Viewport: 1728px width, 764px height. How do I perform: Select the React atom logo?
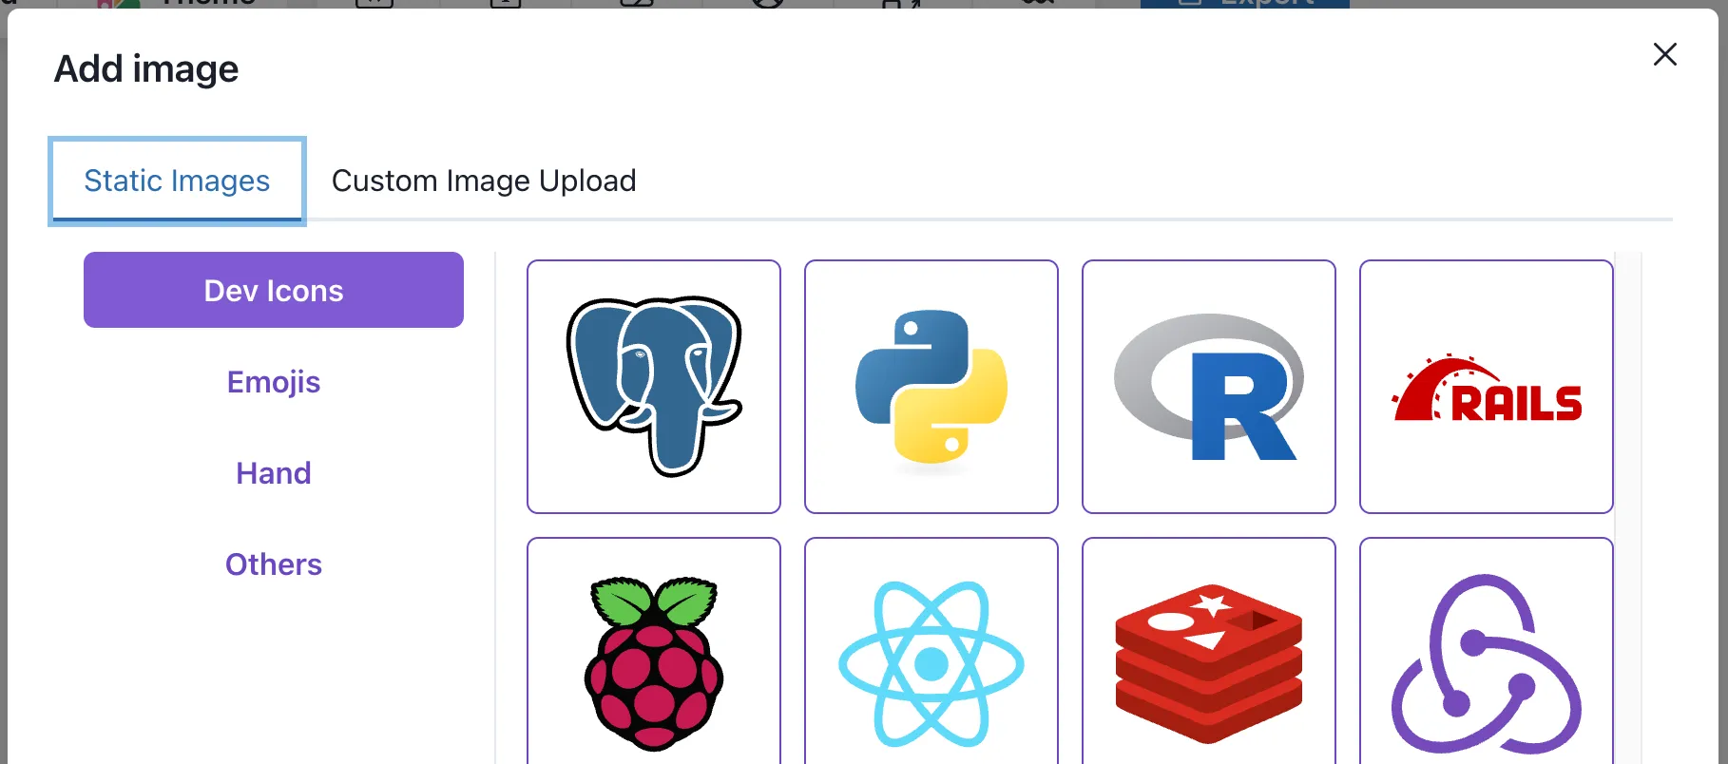pos(931,652)
